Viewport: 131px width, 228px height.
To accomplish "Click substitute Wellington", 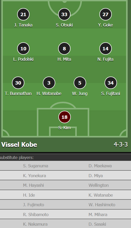I will point(99,185).
